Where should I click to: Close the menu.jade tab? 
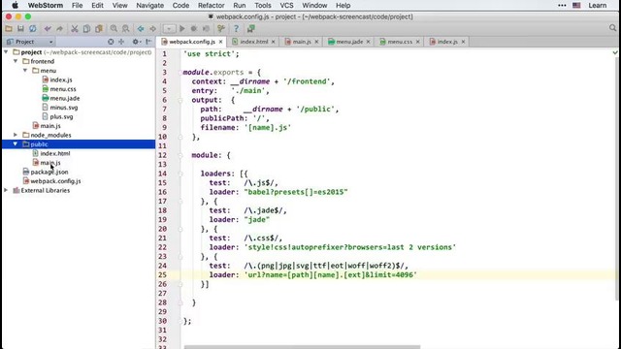[369, 42]
